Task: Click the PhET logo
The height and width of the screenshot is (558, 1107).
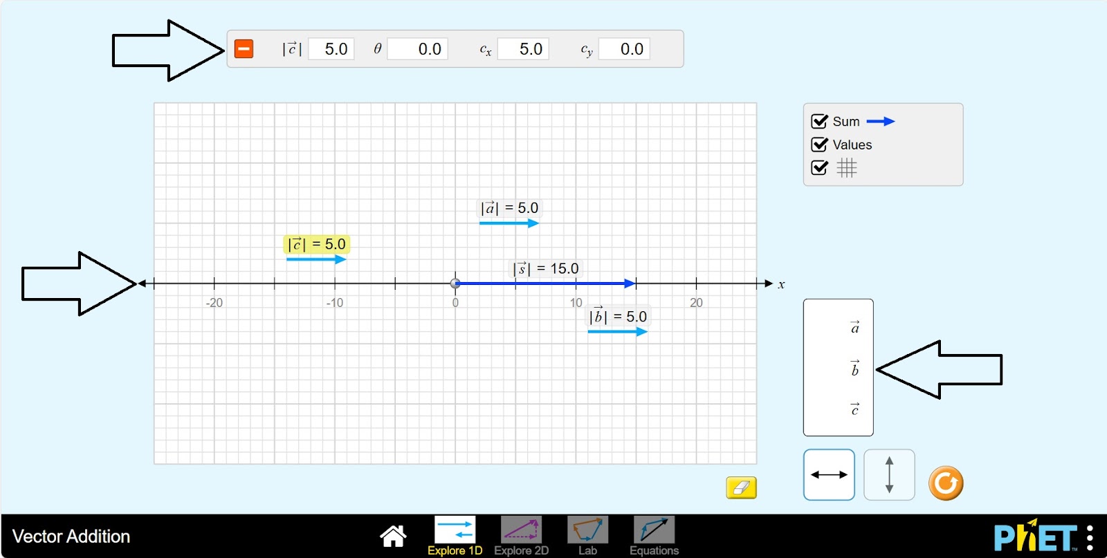Action: 1035,537
